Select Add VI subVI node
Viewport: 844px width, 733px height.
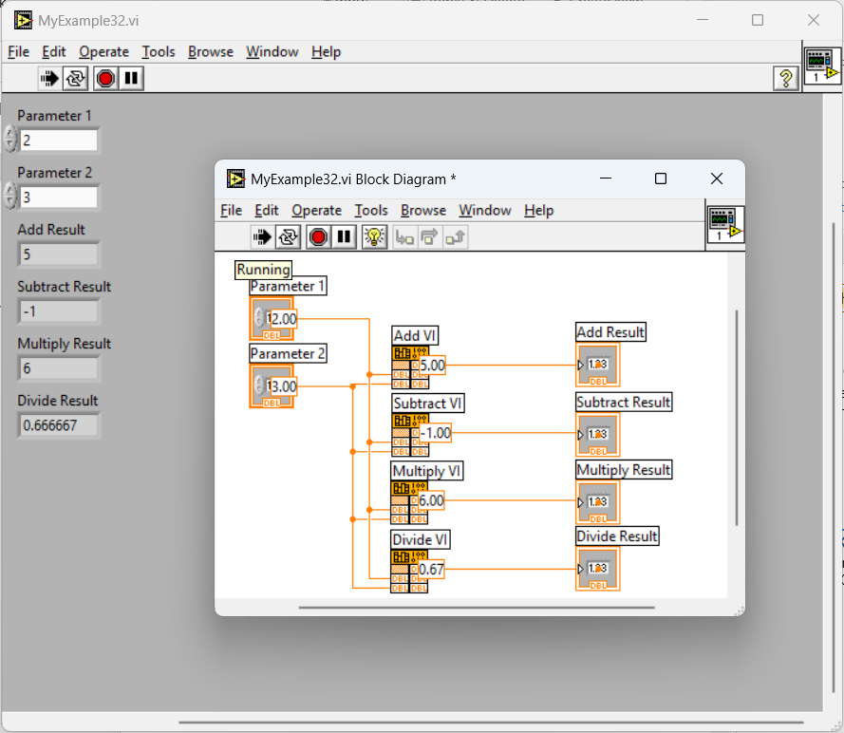tap(410, 368)
